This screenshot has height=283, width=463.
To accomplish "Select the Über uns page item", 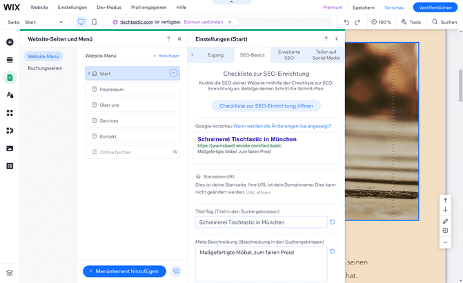I will pos(132,105).
